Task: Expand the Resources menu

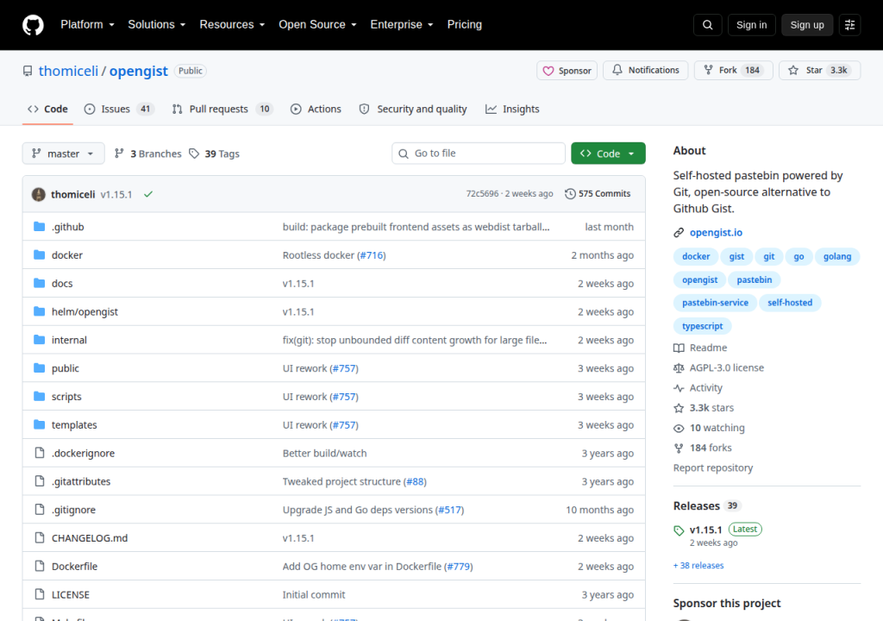Action: point(232,25)
